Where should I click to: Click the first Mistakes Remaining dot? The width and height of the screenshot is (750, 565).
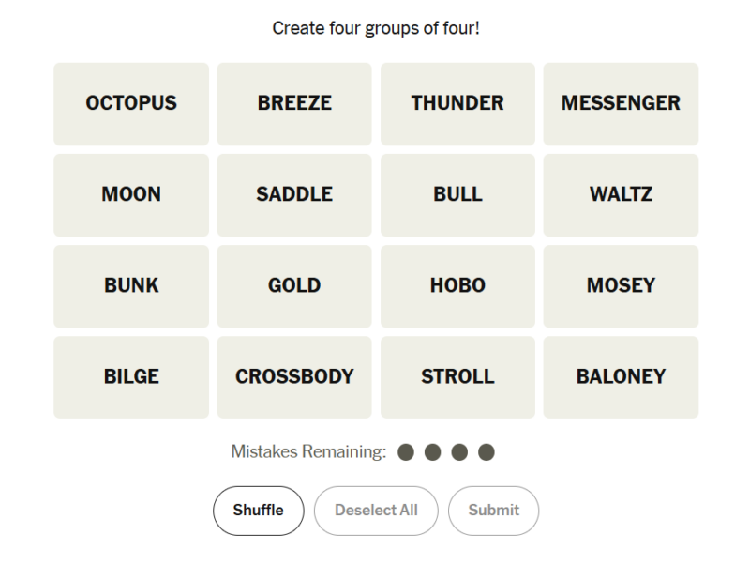click(406, 452)
